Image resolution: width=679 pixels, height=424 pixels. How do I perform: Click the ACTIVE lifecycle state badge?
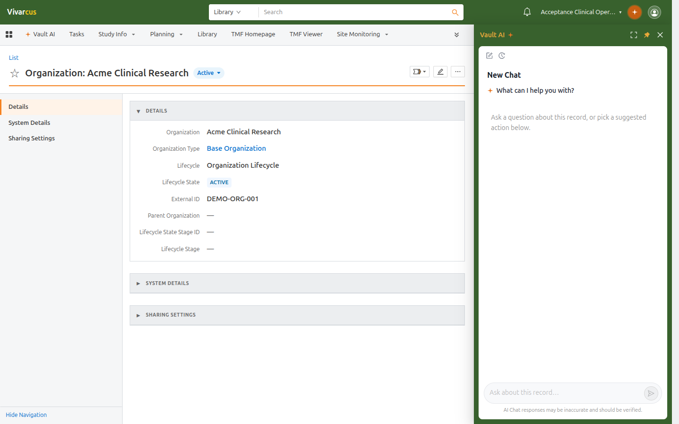tap(219, 182)
